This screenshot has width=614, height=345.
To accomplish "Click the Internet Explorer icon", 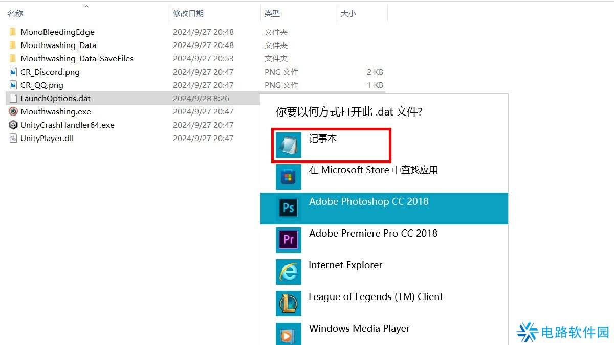I will [289, 272].
